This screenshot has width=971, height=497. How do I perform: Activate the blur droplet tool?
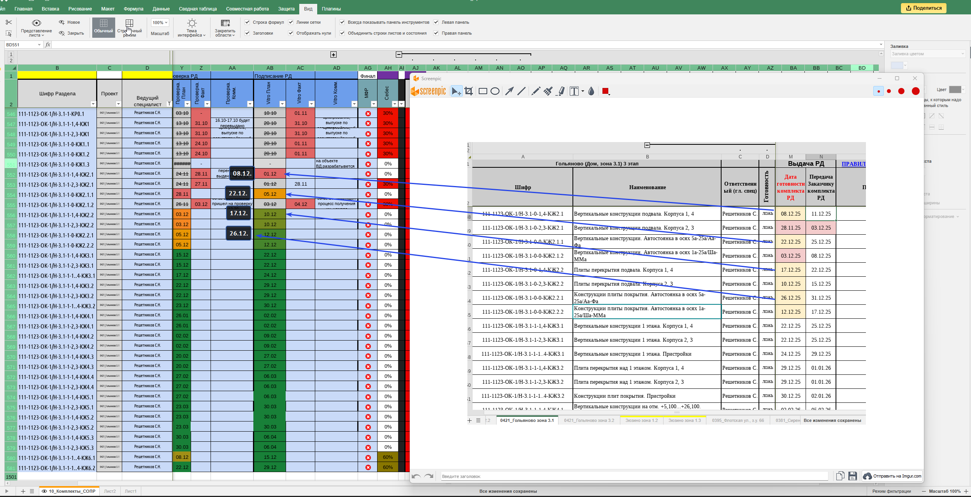(591, 91)
